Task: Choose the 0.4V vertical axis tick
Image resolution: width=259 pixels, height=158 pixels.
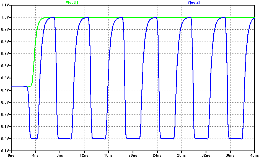Action: 5,90
